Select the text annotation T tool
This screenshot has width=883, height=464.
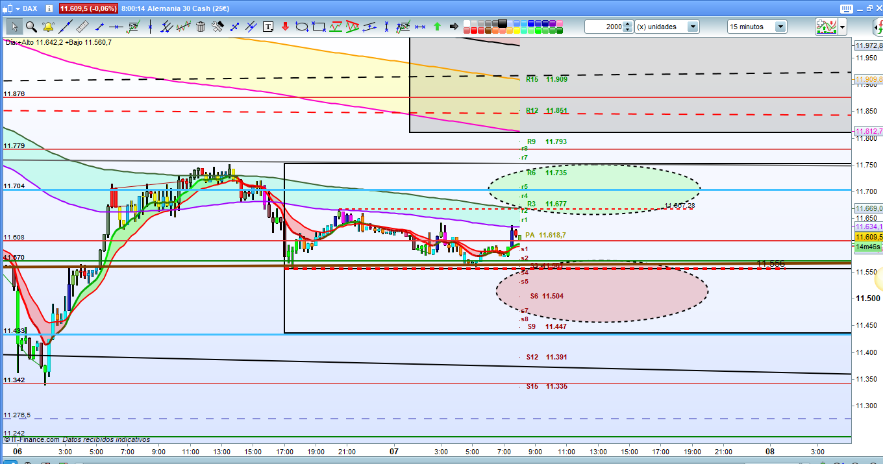(269, 27)
